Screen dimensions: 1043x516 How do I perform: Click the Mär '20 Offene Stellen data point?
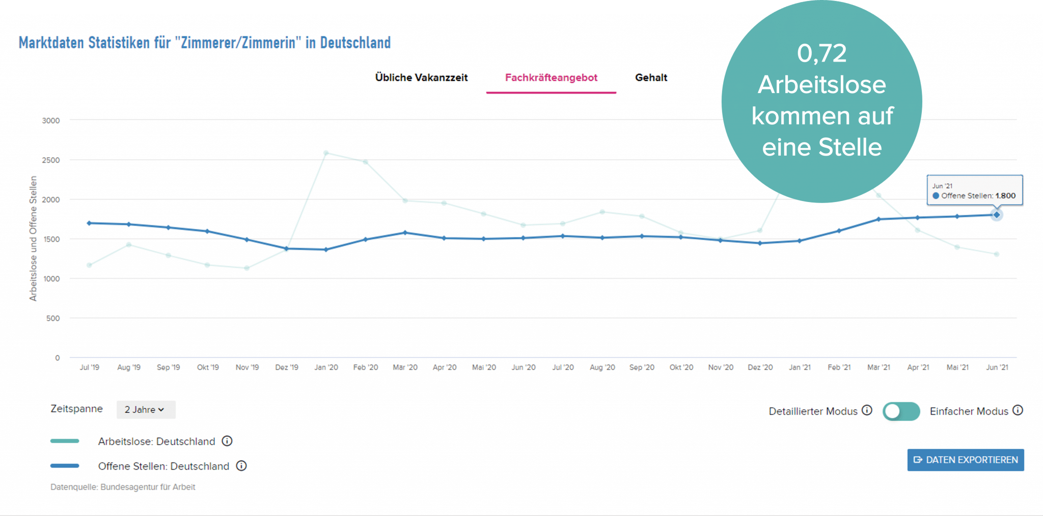pyautogui.click(x=405, y=233)
